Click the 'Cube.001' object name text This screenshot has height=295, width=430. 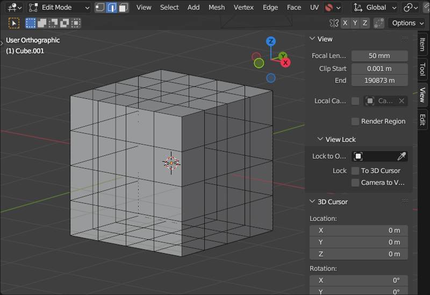[x=30, y=51]
